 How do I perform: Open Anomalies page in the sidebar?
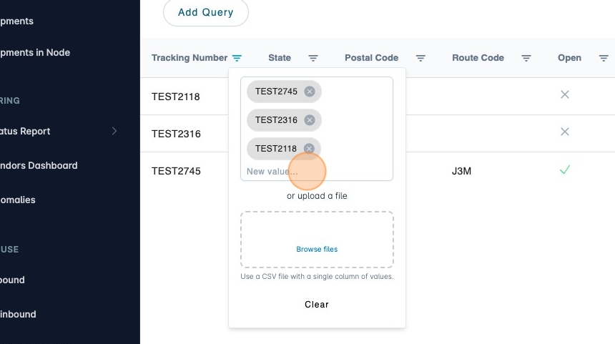17,200
